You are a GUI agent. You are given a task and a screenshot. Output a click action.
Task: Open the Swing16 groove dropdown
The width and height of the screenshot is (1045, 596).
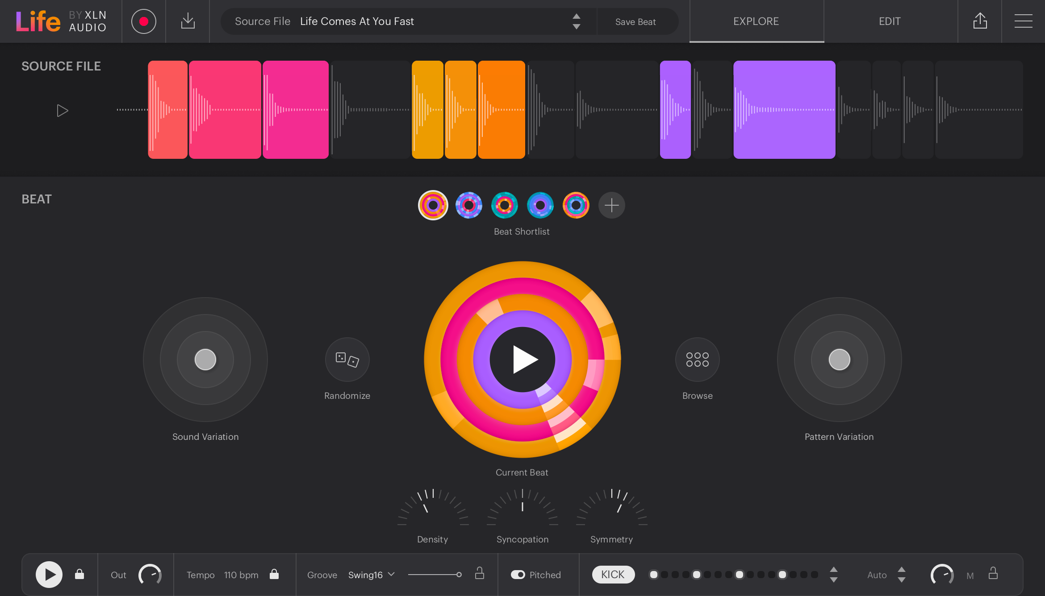click(x=371, y=575)
